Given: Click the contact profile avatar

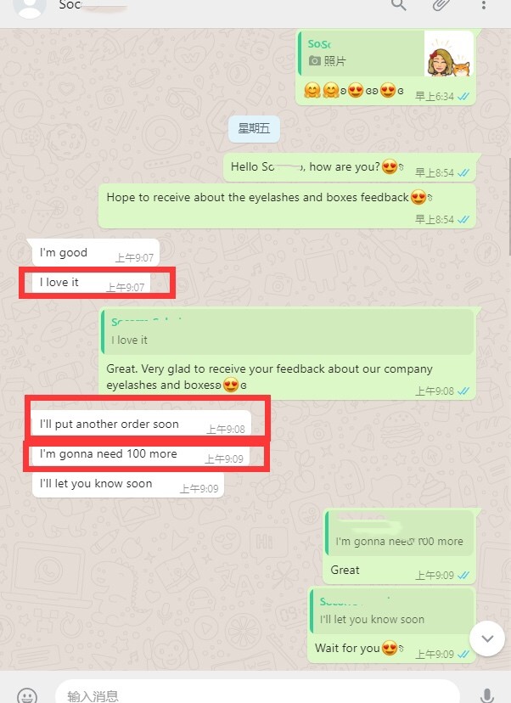Looking at the screenshot, I should (30, 7).
